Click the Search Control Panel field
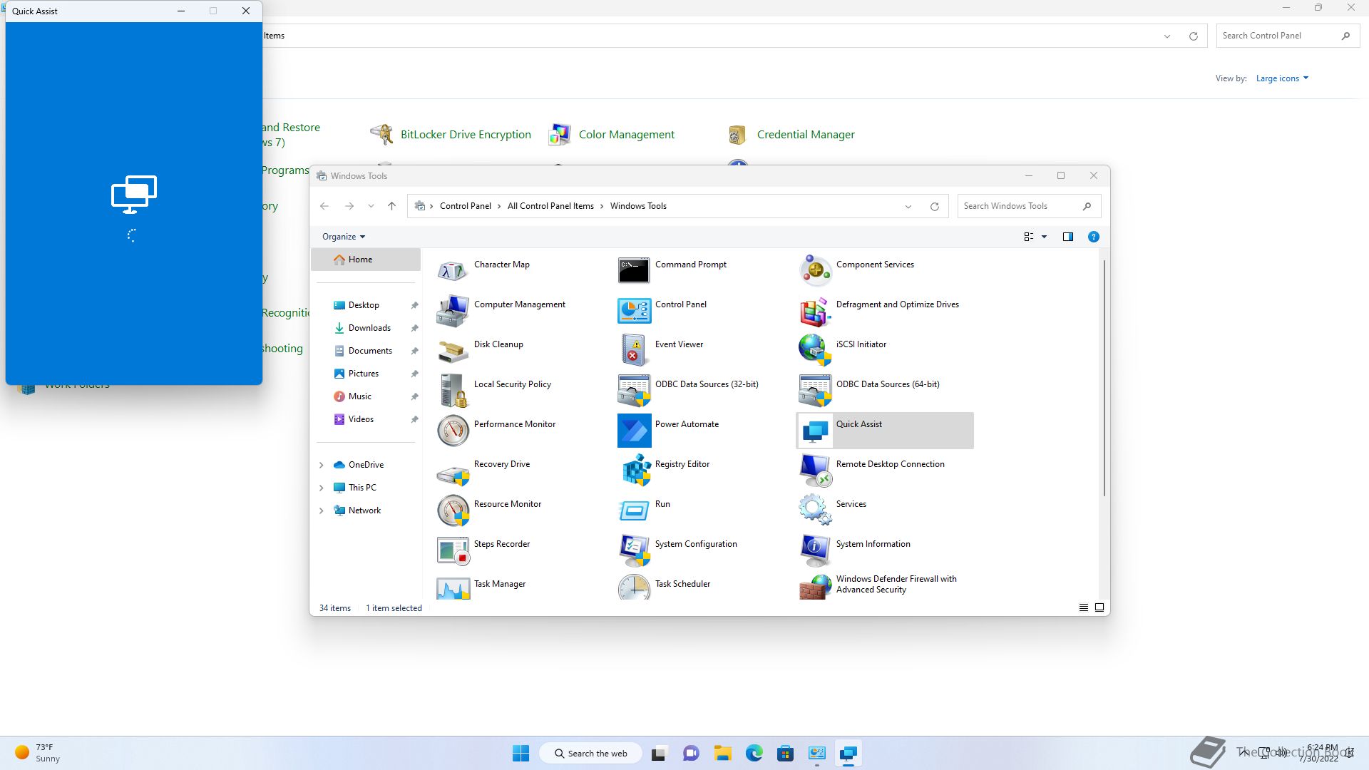 [x=1287, y=36]
